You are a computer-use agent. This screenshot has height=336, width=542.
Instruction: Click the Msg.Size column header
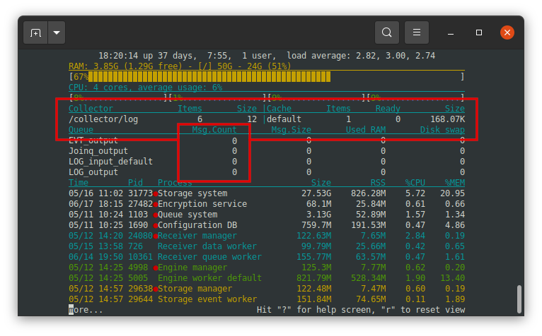(291, 130)
